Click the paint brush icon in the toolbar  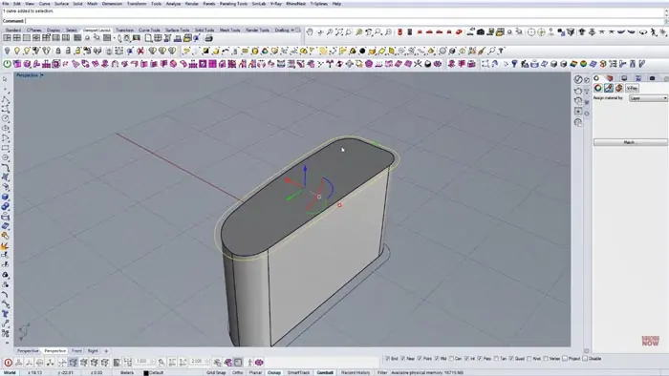(x=482, y=52)
